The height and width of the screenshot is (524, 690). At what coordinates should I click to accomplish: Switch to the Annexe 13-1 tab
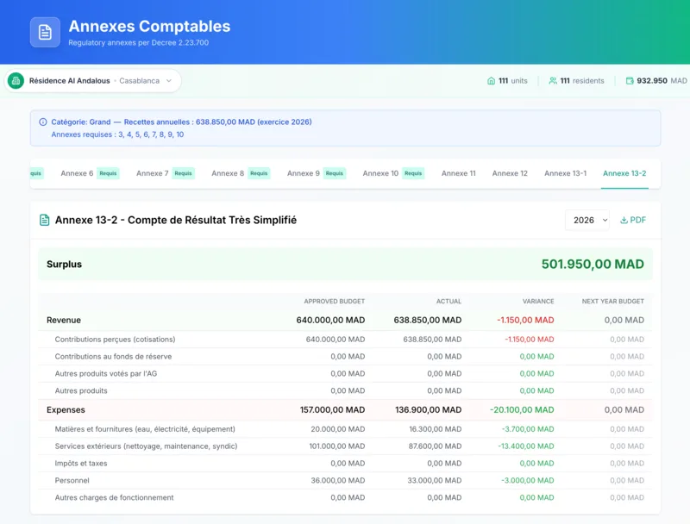pyautogui.click(x=566, y=173)
